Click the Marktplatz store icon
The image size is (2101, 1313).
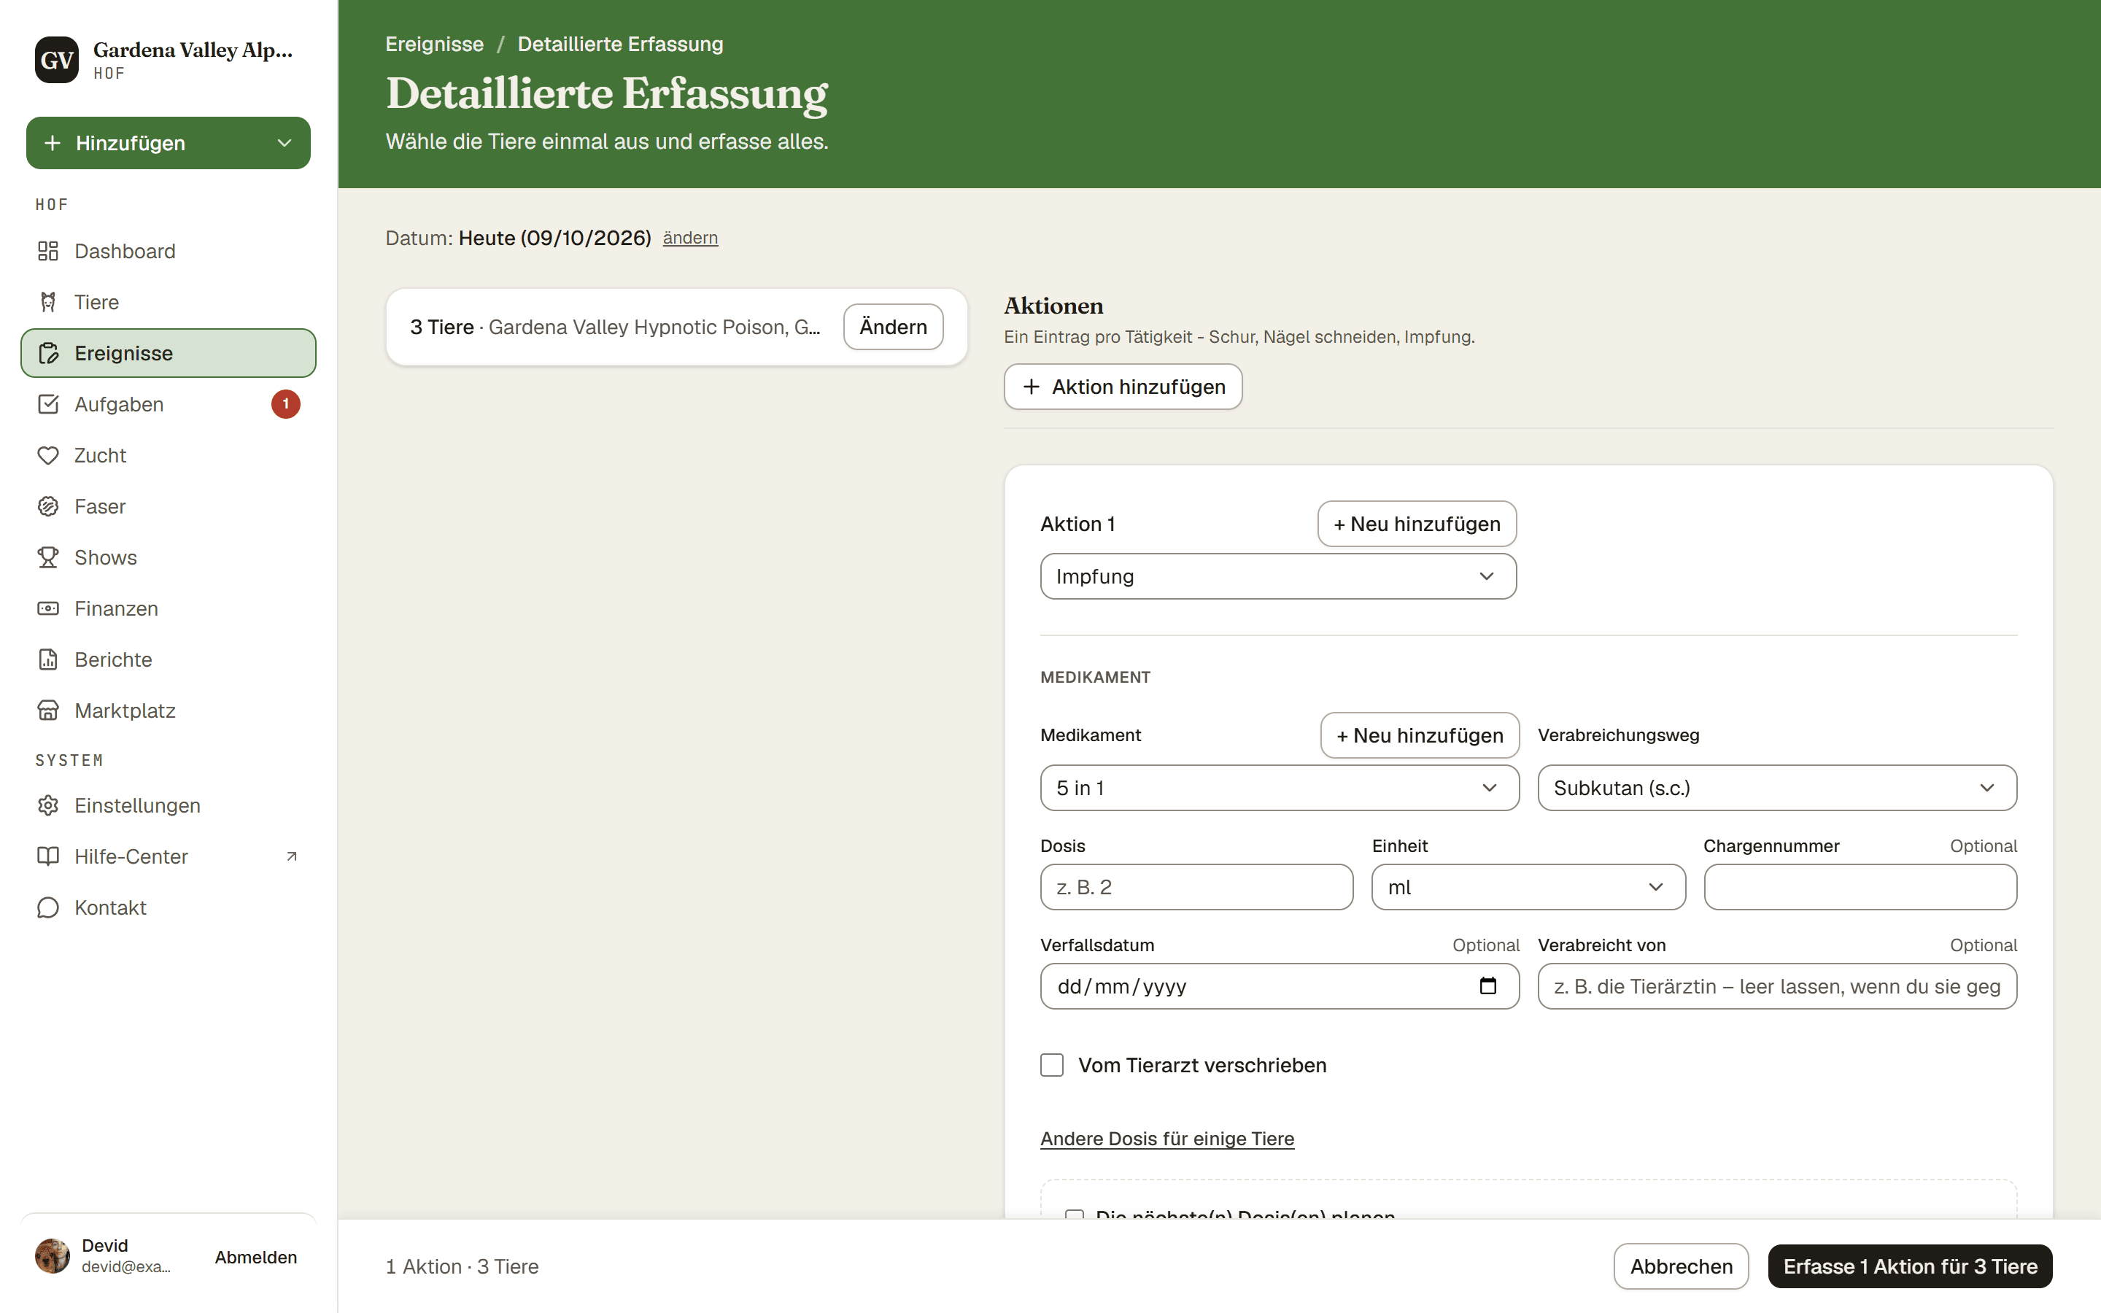[x=47, y=710]
